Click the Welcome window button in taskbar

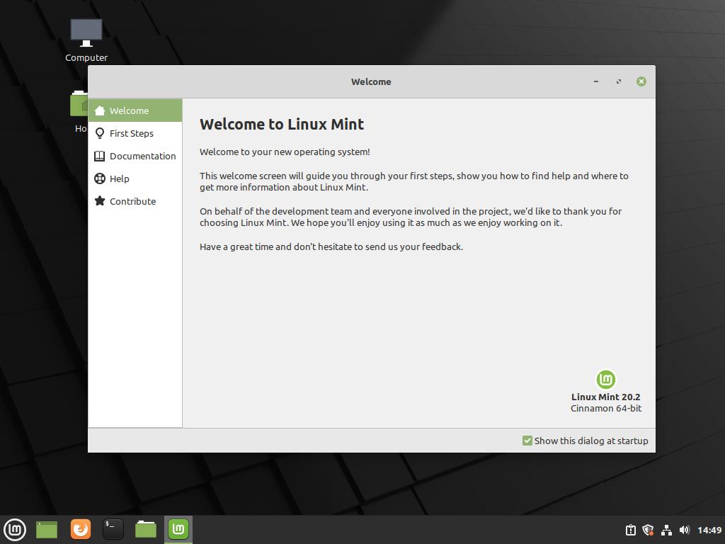[x=178, y=529]
